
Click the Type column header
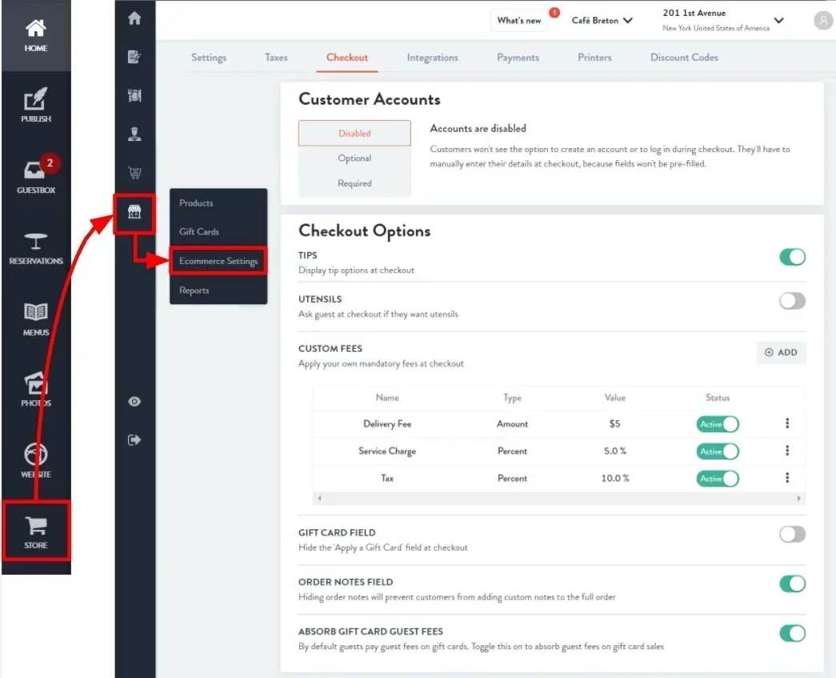pos(512,398)
